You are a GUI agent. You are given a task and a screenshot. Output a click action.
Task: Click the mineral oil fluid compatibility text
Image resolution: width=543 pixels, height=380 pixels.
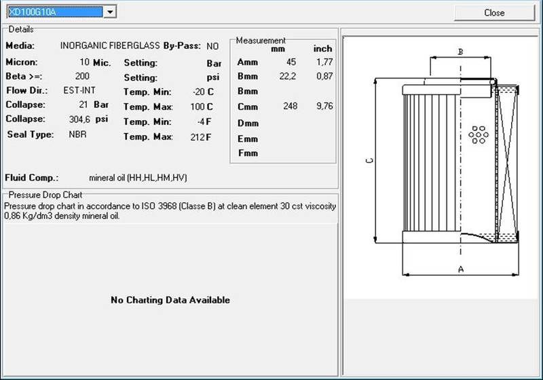(x=138, y=178)
